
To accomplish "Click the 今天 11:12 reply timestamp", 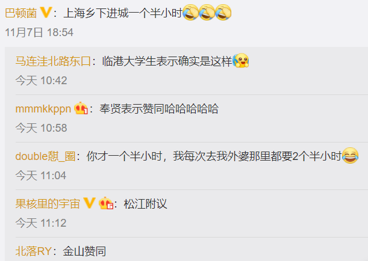I will point(41,223).
